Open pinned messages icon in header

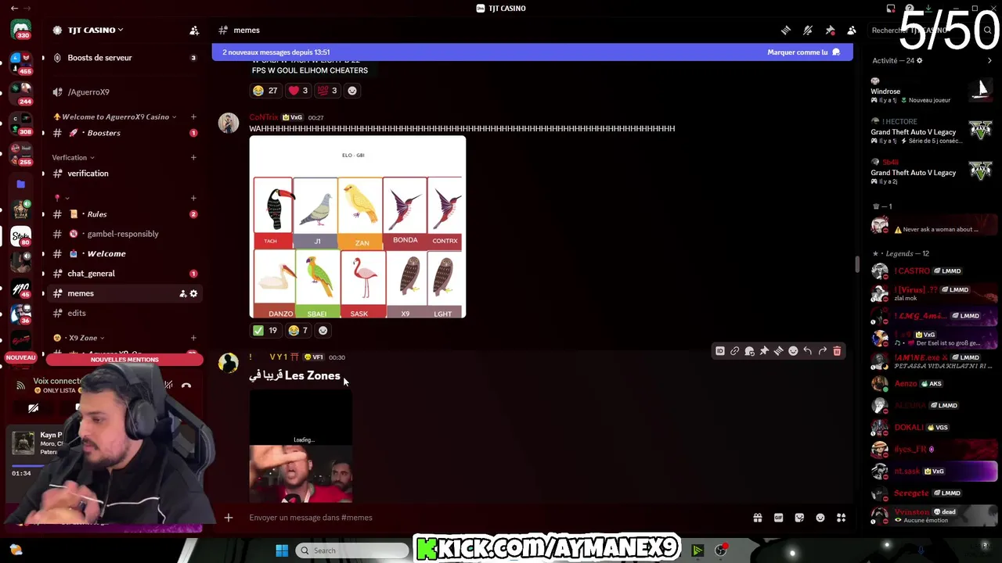point(830,30)
